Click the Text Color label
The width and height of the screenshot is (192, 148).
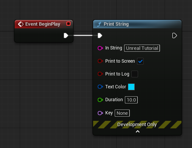[115, 87]
